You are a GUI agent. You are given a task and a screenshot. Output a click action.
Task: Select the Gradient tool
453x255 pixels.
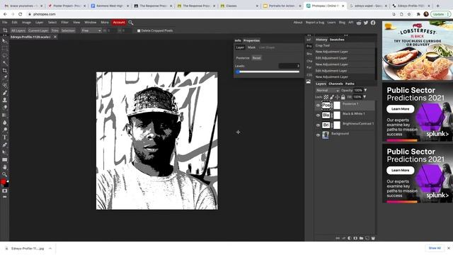tap(4, 115)
